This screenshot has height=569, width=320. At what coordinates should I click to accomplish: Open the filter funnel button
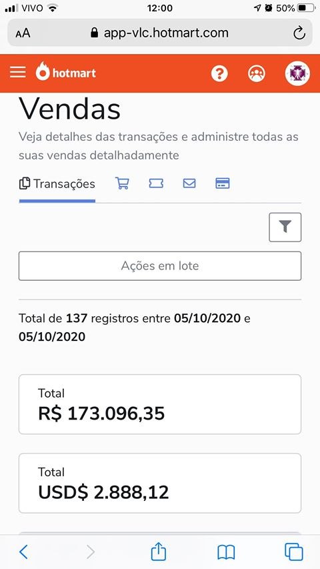(x=285, y=227)
